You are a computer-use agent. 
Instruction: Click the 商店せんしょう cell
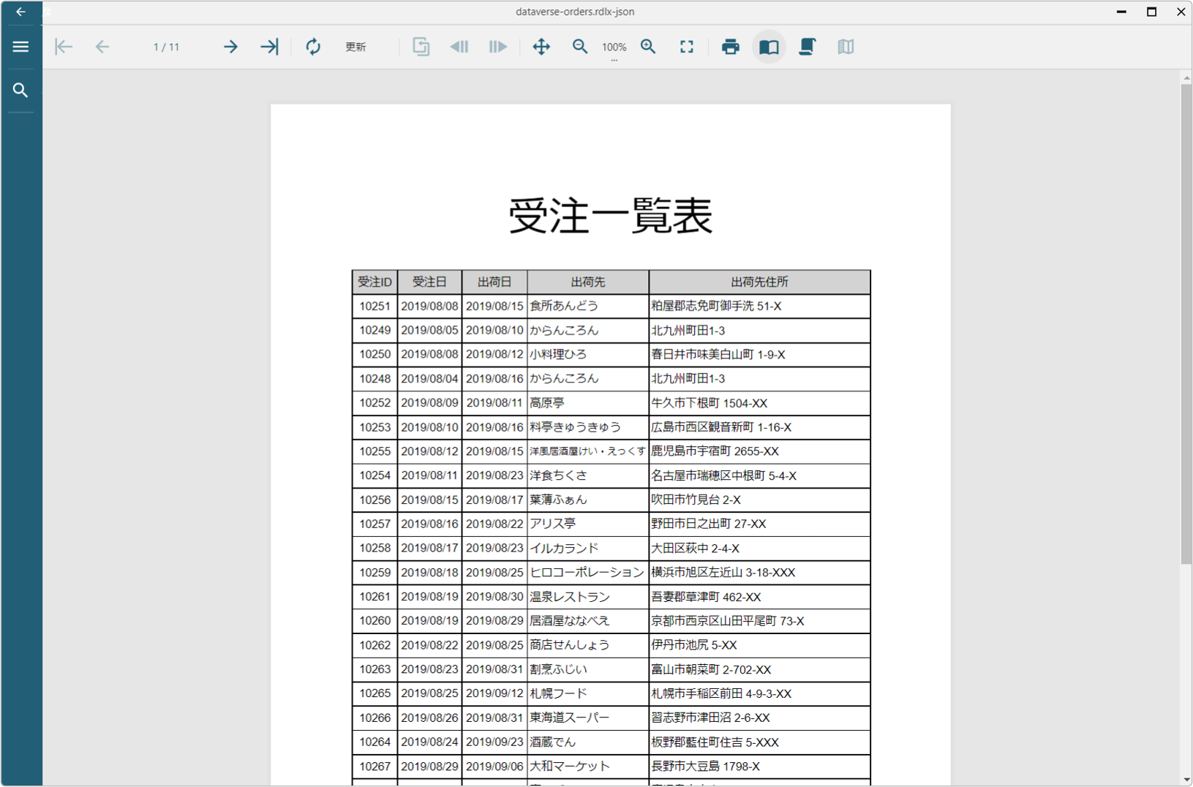point(588,645)
